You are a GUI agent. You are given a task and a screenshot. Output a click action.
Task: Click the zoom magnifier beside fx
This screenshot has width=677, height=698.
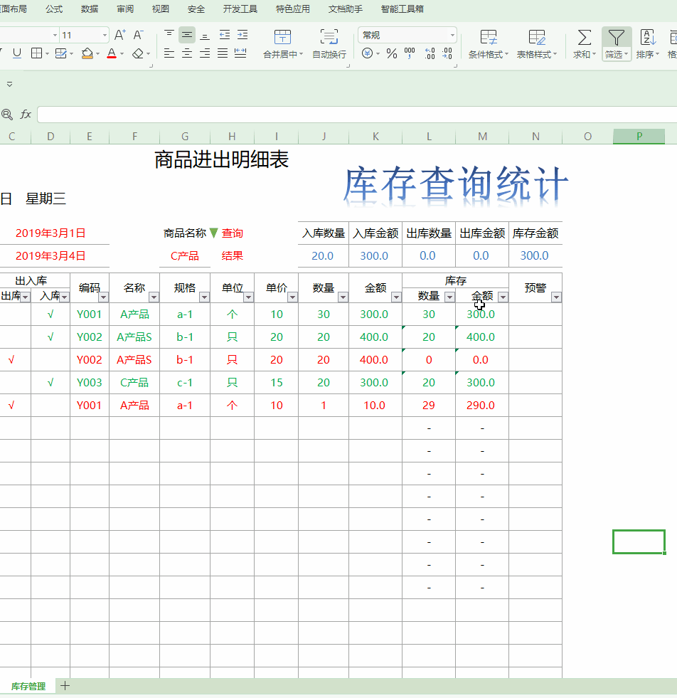pos(7,115)
